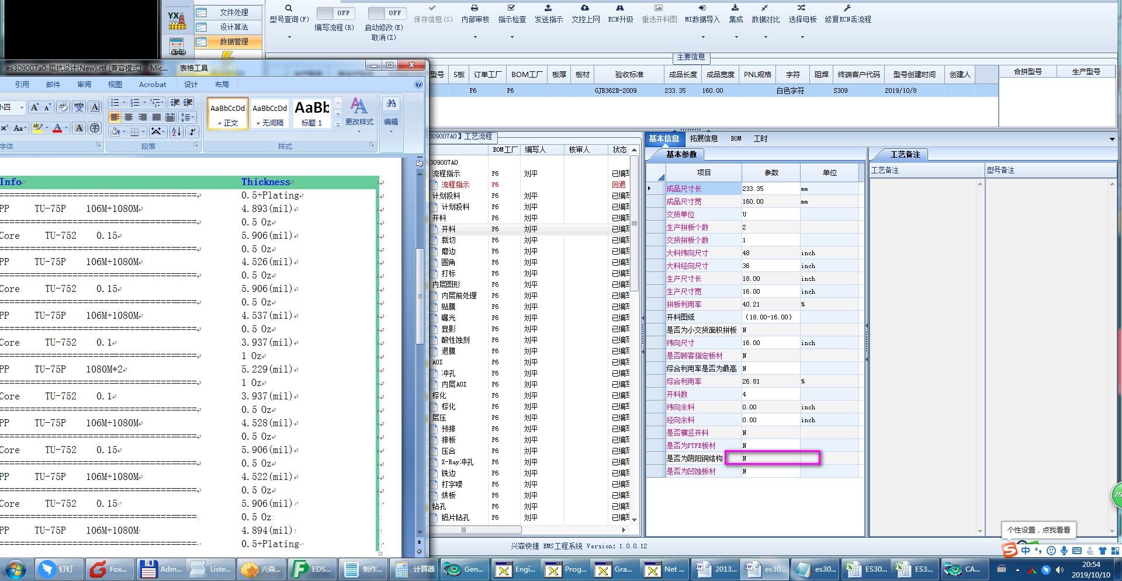Open Word's 布局 table tools tab
1122x581 pixels.
click(221, 85)
